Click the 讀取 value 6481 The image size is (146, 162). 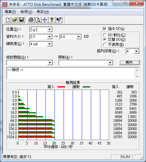pyautogui.click(x=133, y=109)
